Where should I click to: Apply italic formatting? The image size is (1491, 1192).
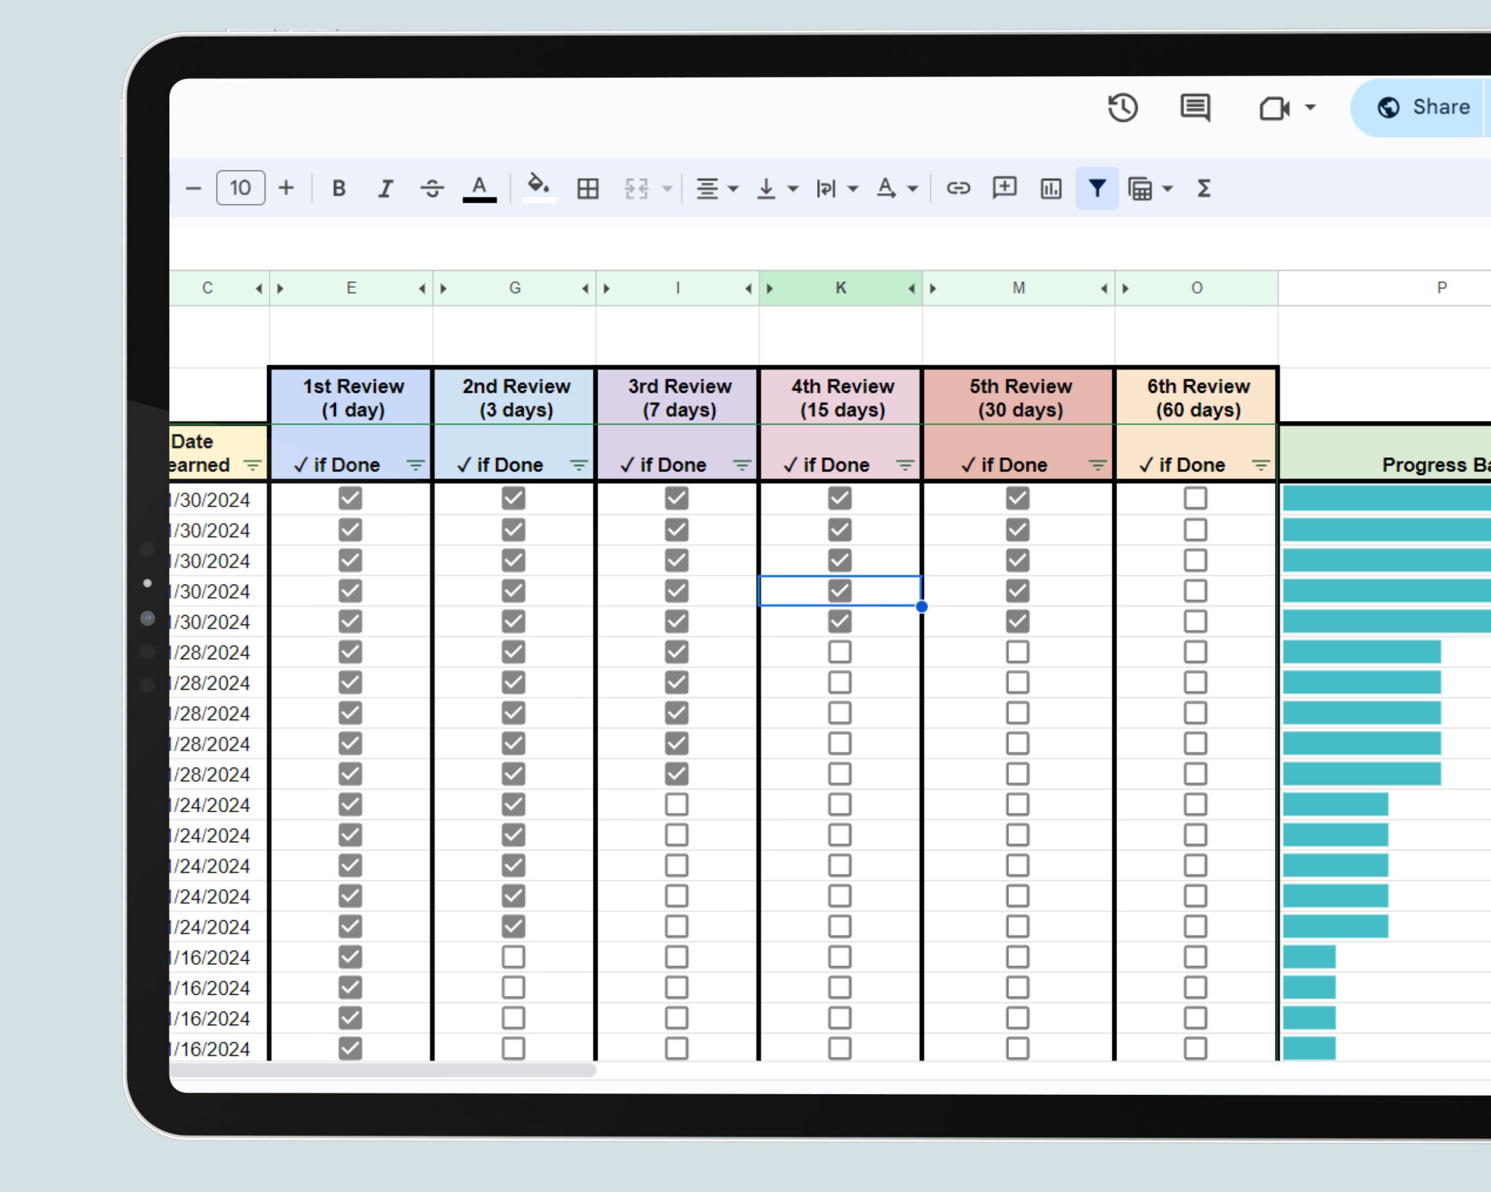coord(385,188)
